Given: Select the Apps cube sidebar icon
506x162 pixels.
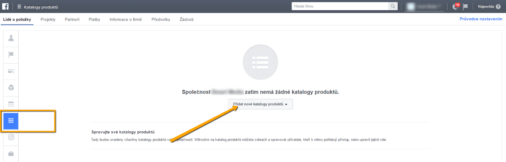Looking at the screenshot, I should [x=11, y=88].
